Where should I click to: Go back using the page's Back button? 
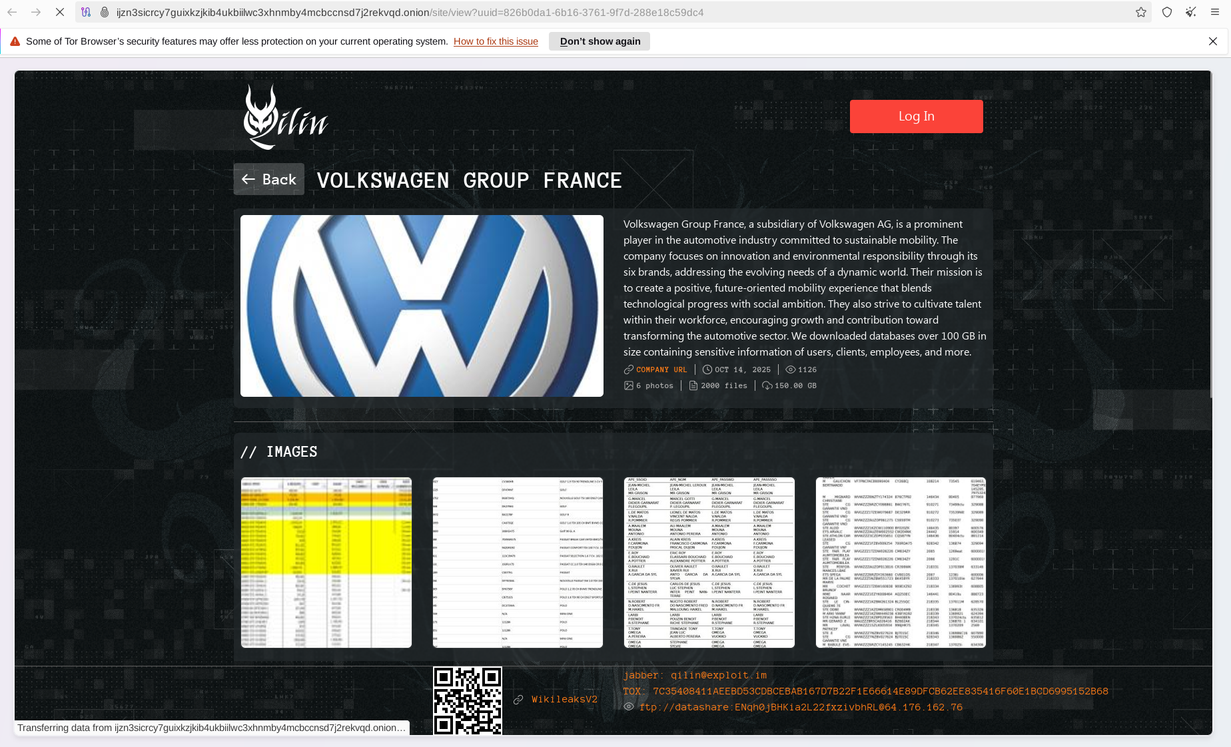pos(269,179)
